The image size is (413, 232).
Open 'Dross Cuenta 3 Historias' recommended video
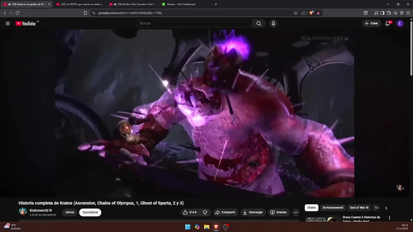pyautogui.click(x=361, y=219)
